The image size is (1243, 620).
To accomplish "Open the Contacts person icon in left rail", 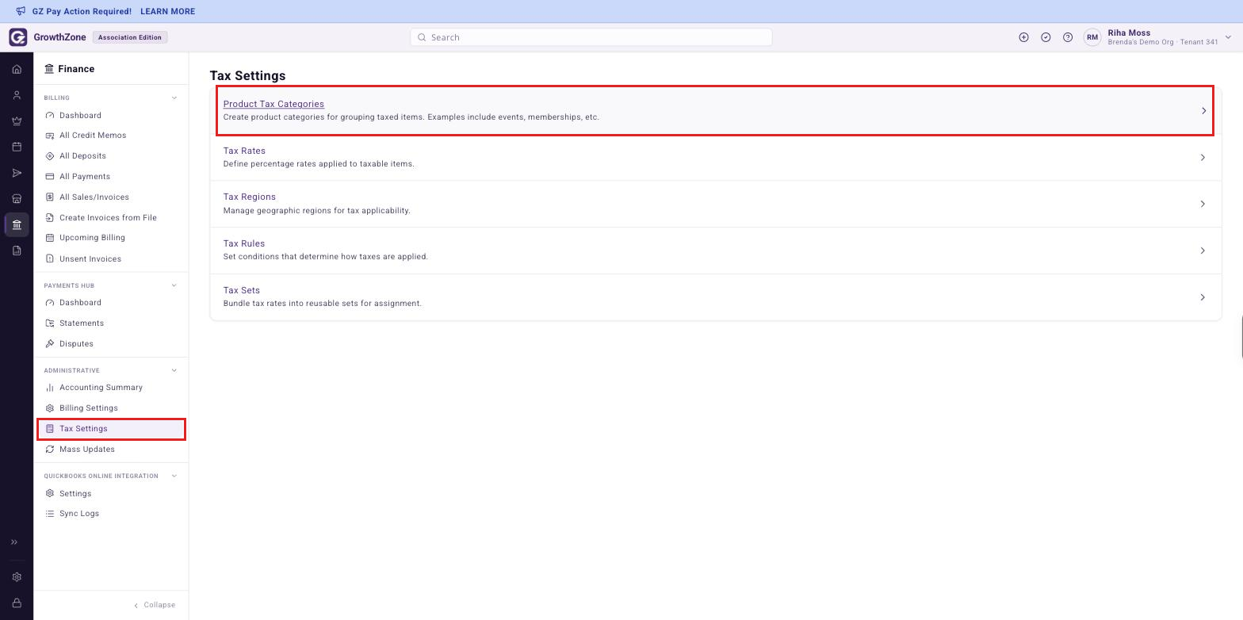I will click(17, 95).
